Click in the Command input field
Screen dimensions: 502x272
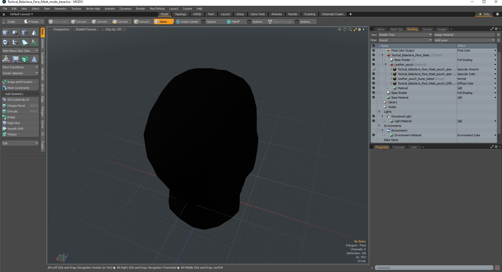434,268
